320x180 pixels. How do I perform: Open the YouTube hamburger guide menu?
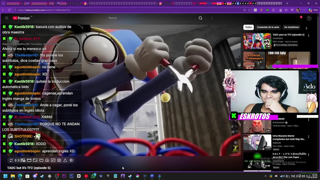(x=7, y=18)
